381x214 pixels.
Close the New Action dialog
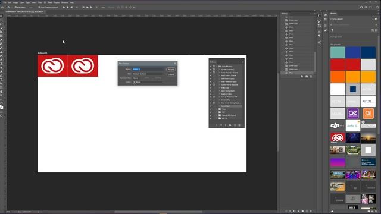point(175,64)
